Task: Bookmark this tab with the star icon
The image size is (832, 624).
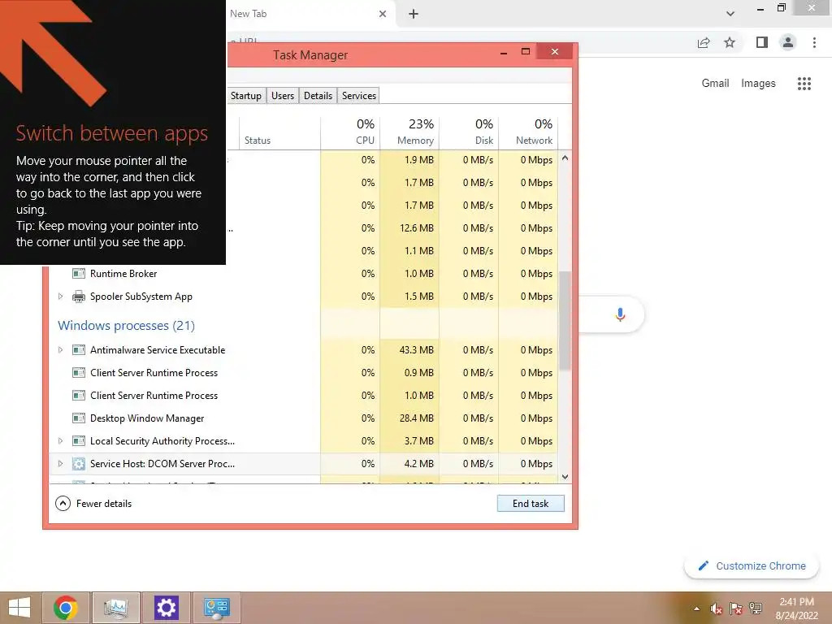Action: coord(730,42)
